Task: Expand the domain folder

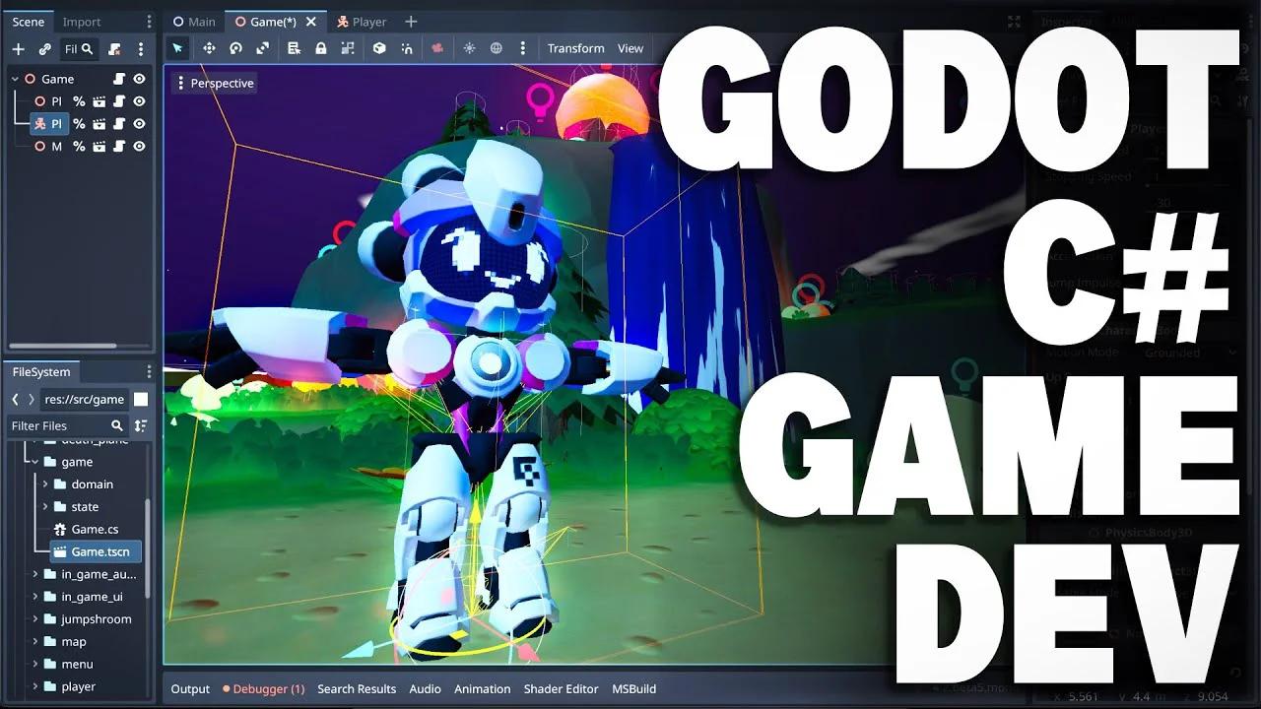Action: point(45,484)
